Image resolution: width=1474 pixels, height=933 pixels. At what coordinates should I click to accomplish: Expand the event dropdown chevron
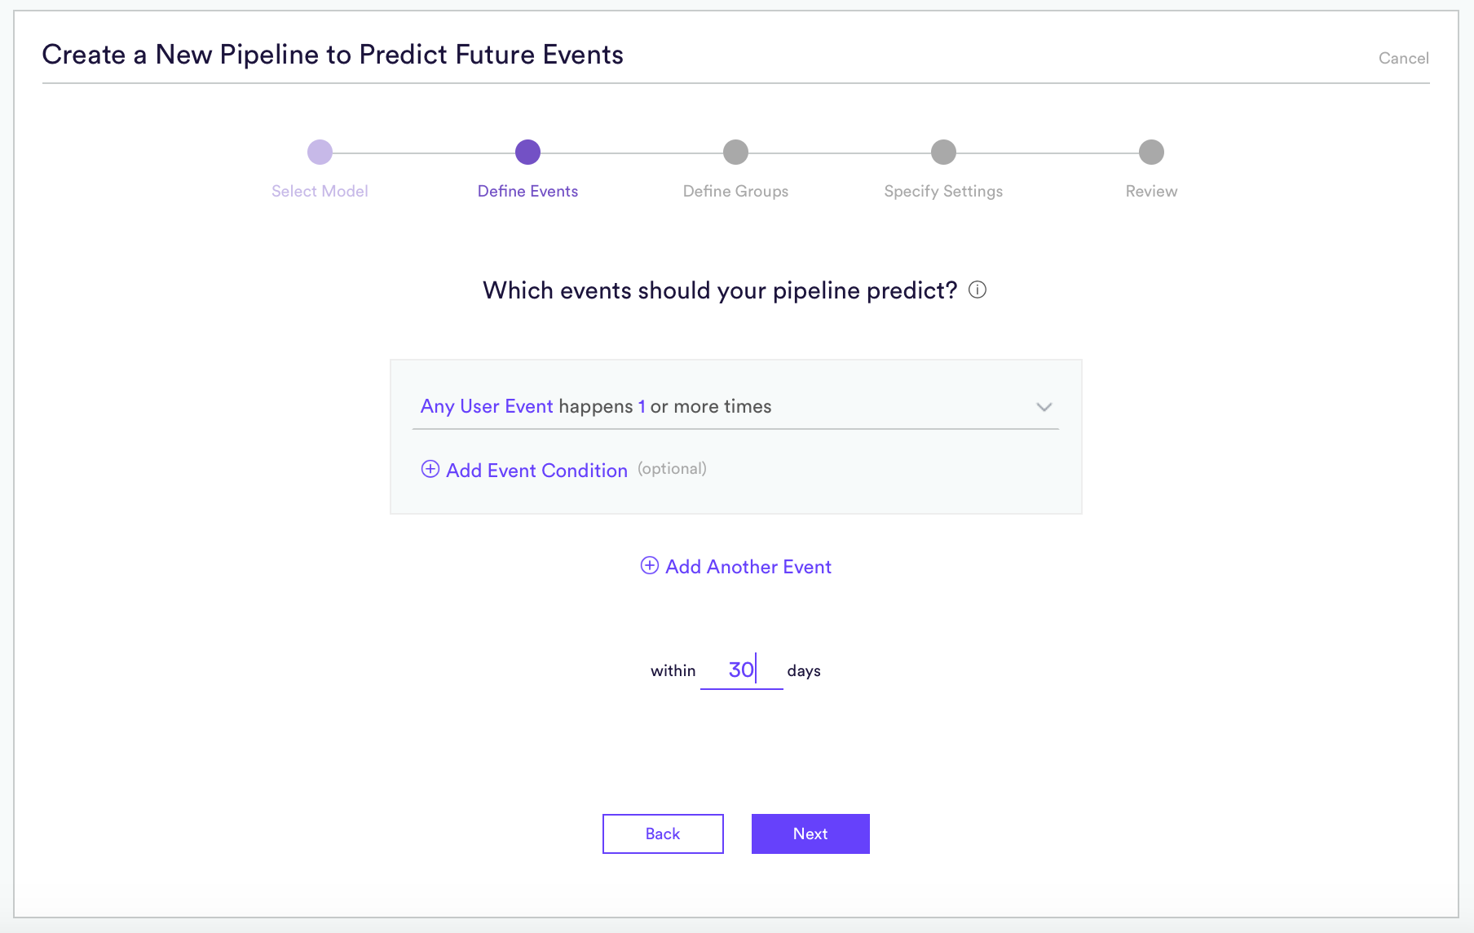(1044, 406)
